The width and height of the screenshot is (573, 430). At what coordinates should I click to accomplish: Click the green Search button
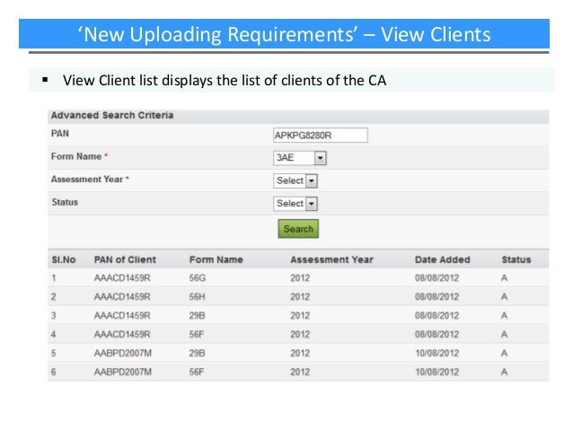click(x=298, y=229)
